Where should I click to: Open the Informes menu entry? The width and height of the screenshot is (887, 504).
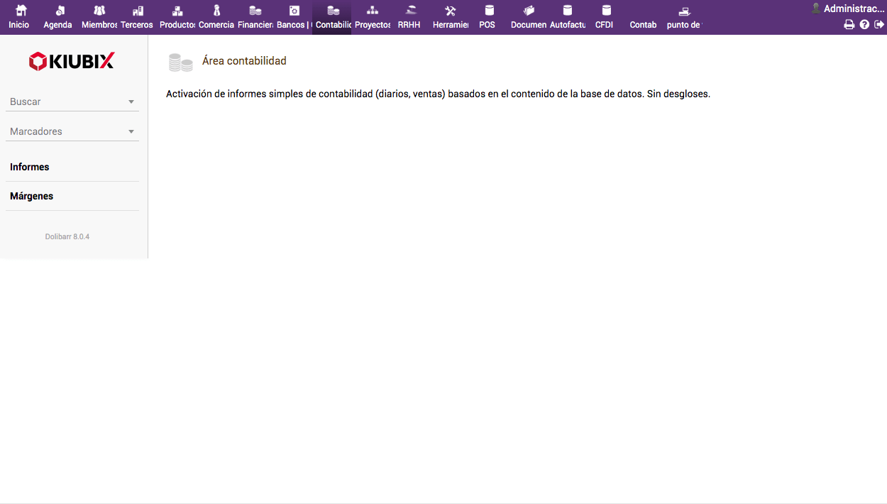pos(30,168)
